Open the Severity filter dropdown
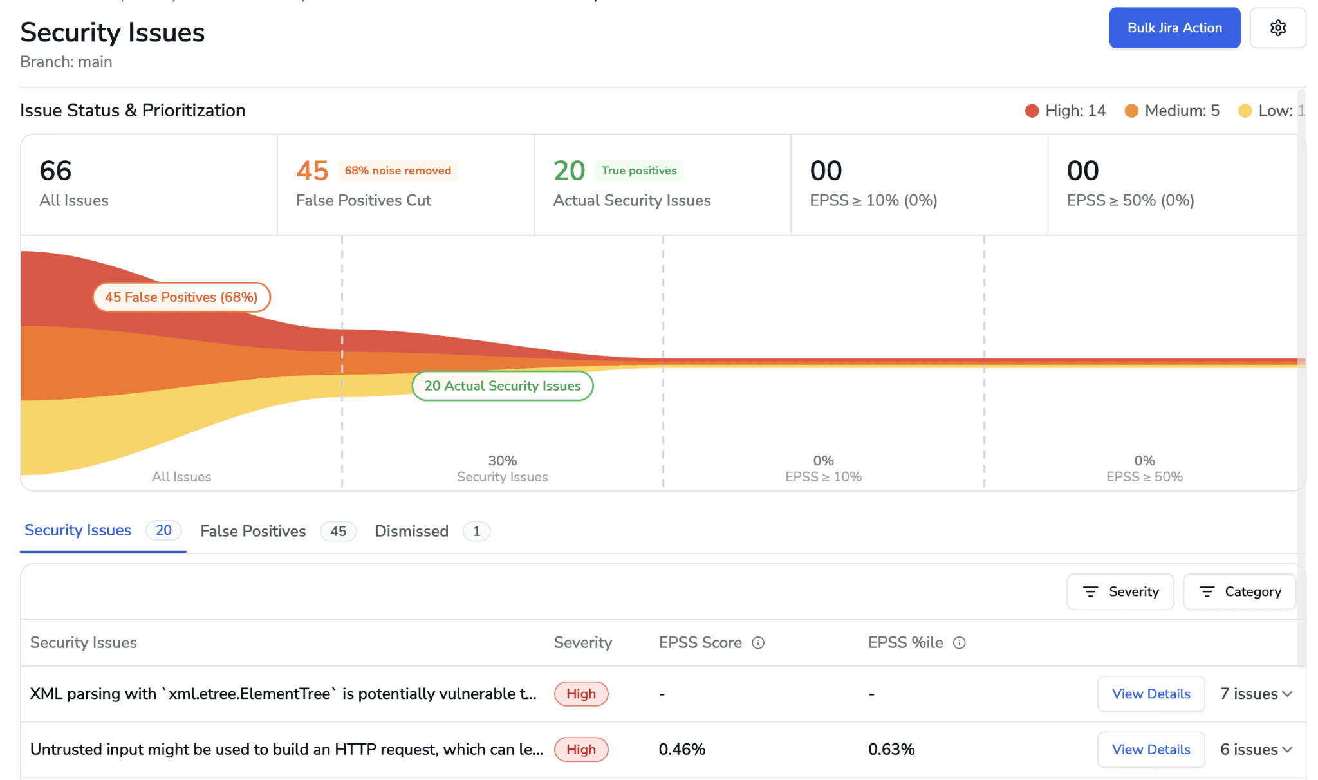The image size is (1318, 780). point(1133,591)
